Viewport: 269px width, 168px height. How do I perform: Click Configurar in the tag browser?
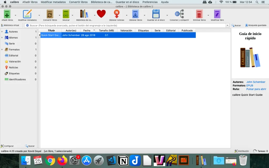7,146
